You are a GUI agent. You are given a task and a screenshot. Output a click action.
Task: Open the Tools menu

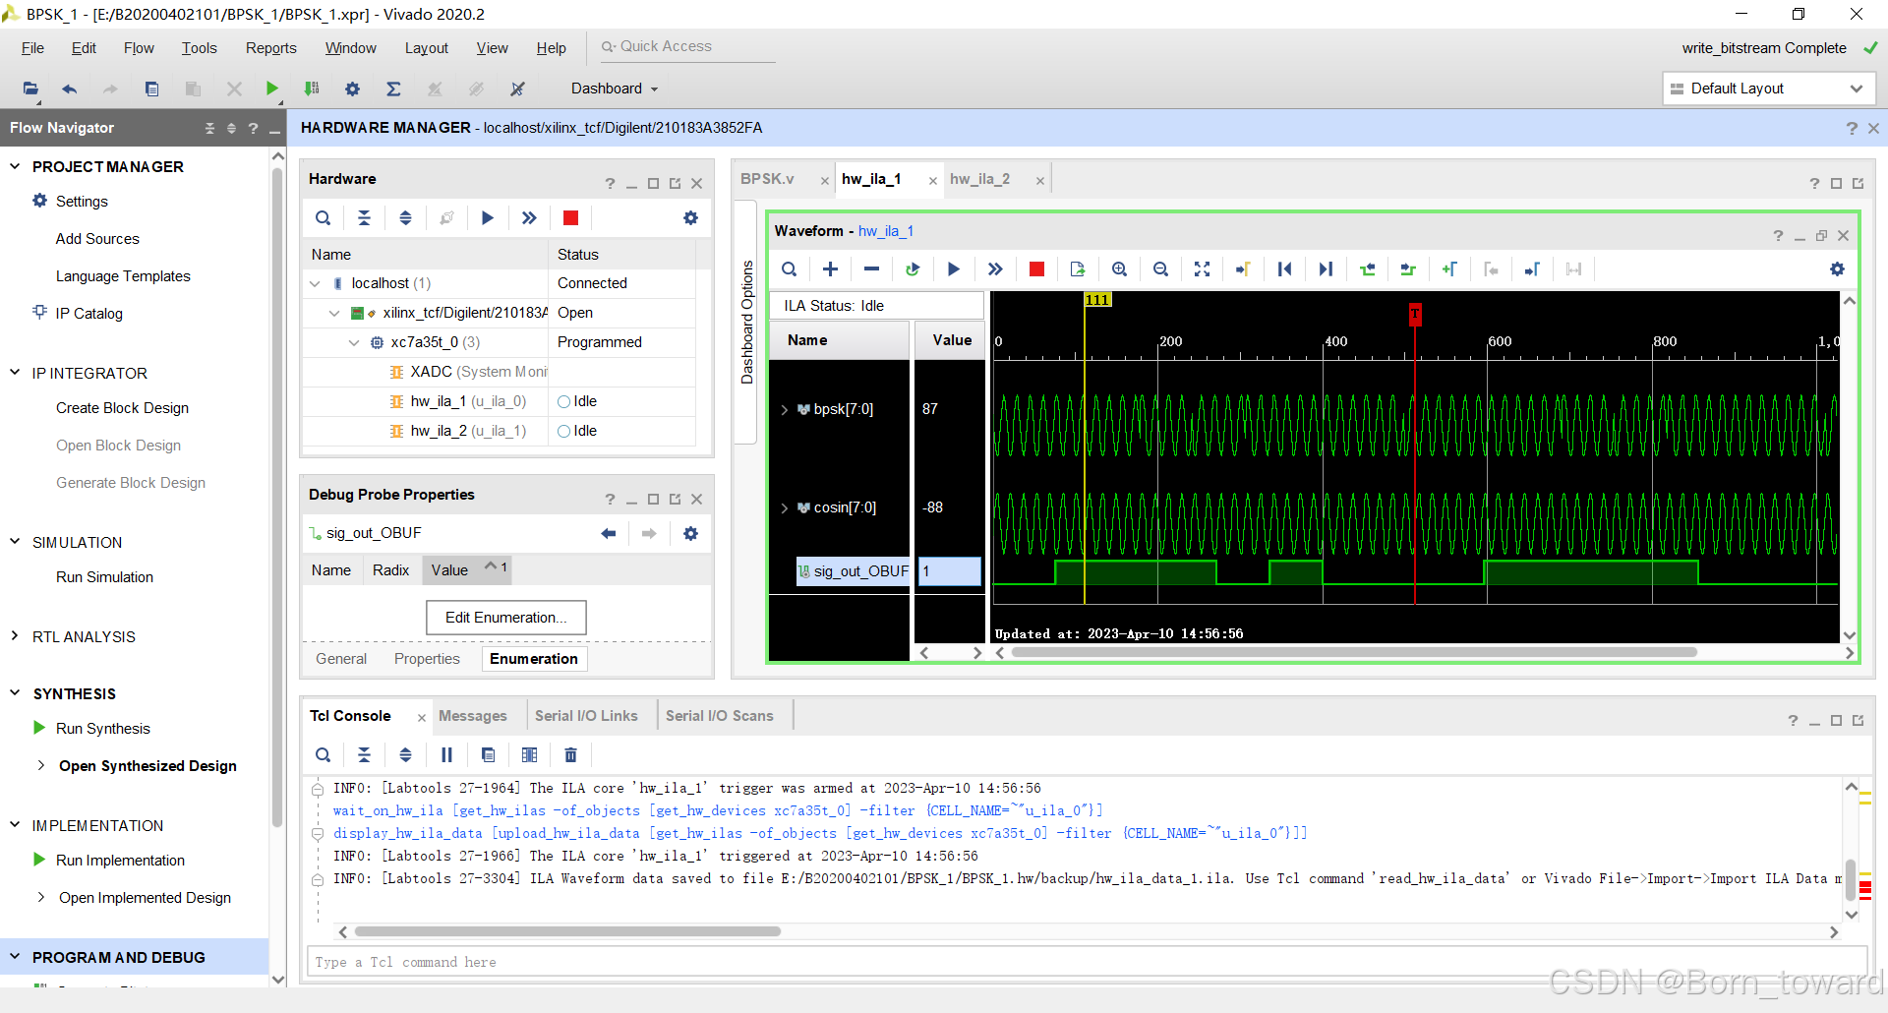click(199, 48)
